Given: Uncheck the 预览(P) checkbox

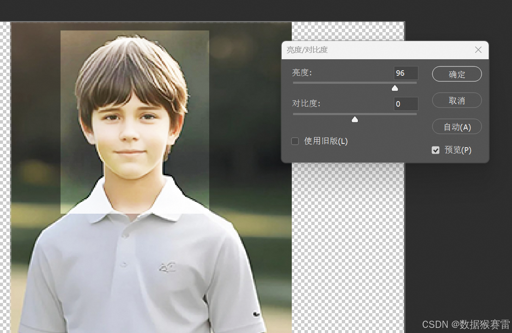Looking at the screenshot, I should (x=435, y=150).
